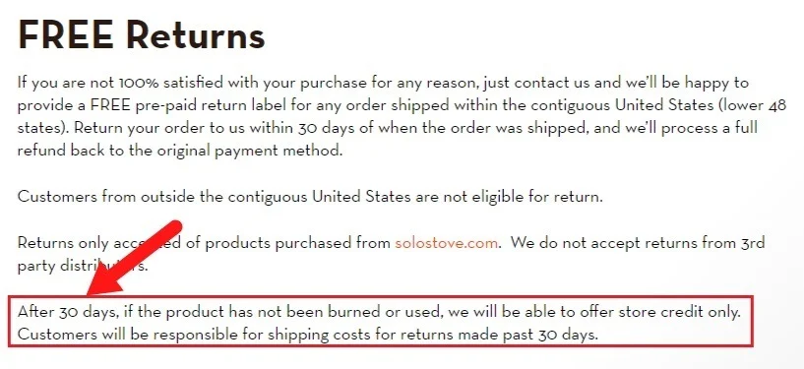Click the word 'Returns' in the heading
This screenshot has width=804, height=369.
[196, 35]
